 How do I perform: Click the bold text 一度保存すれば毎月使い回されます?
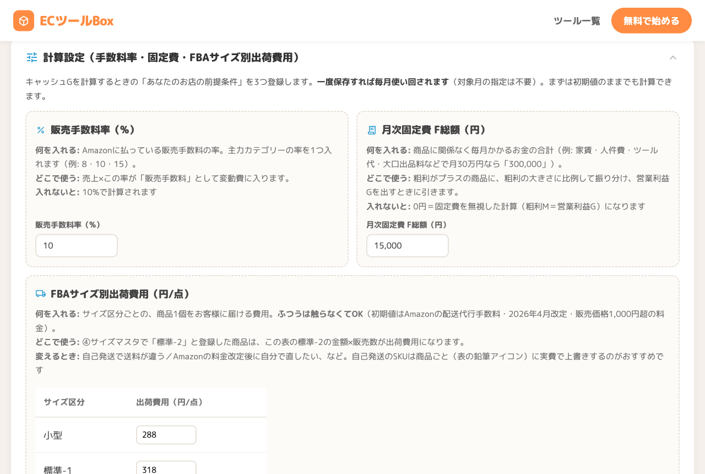click(x=383, y=82)
